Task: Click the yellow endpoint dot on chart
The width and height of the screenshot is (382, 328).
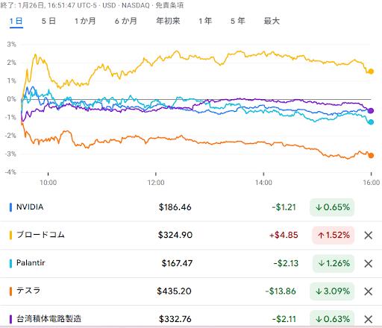Action: pyautogui.click(x=371, y=72)
